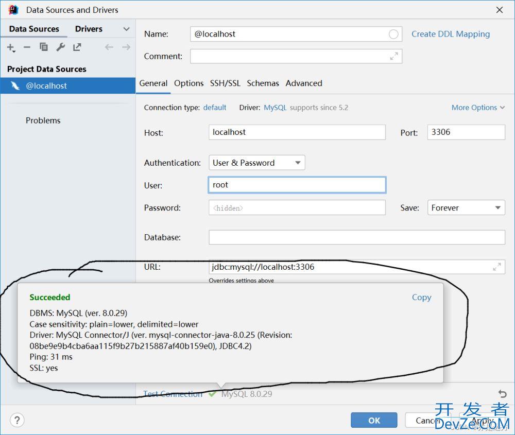Open help with question mark button

(x=17, y=420)
